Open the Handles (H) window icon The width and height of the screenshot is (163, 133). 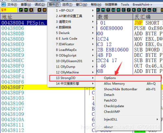119,10
